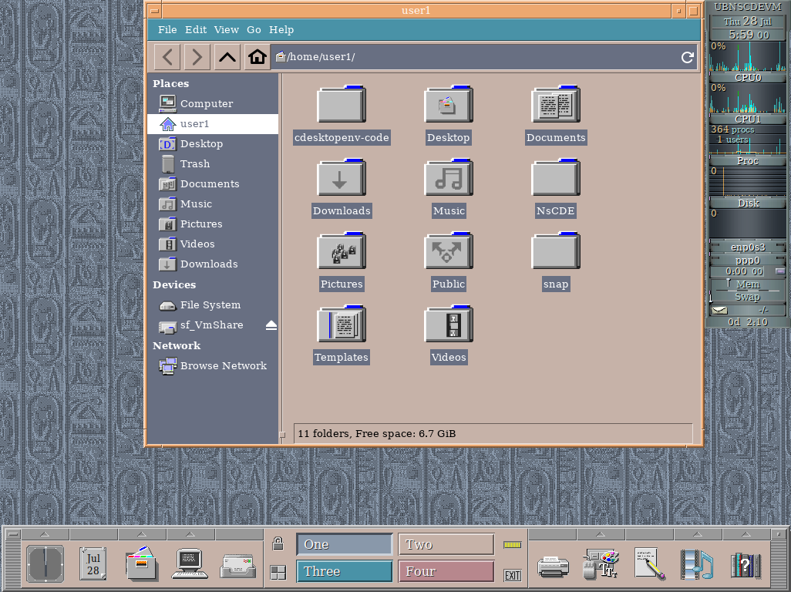
Task: Expand the subpanel above the Help icon
Action: [x=745, y=533]
